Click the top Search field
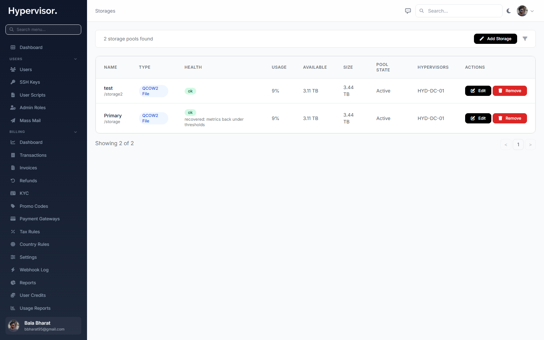The height and width of the screenshot is (340, 544). (x=459, y=11)
